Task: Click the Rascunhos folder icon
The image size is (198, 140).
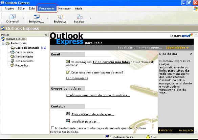Action: point(13,66)
